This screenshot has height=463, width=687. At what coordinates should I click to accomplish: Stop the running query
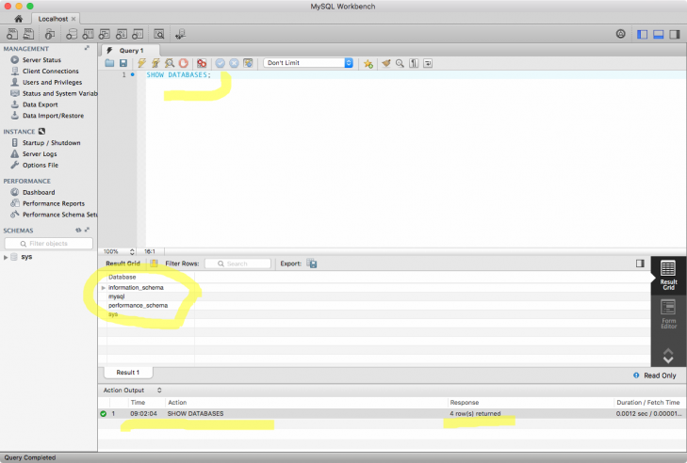[x=184, y=63]
